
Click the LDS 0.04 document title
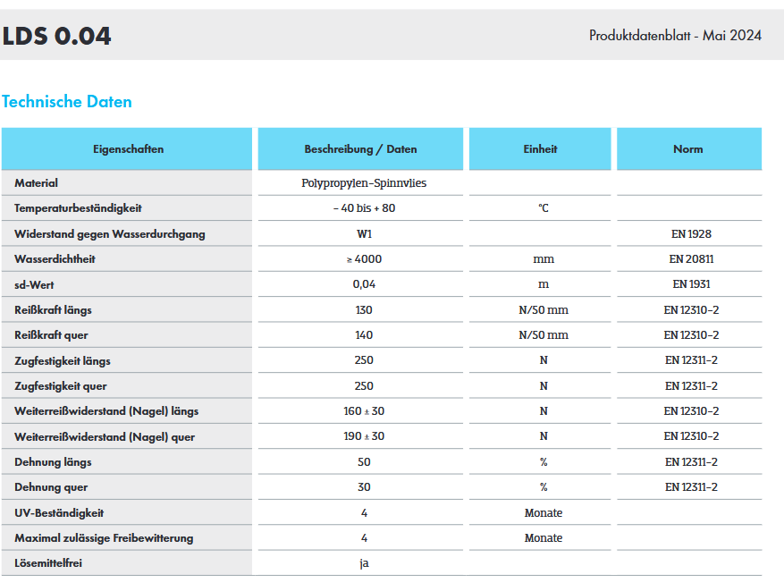tap(56, 36)
